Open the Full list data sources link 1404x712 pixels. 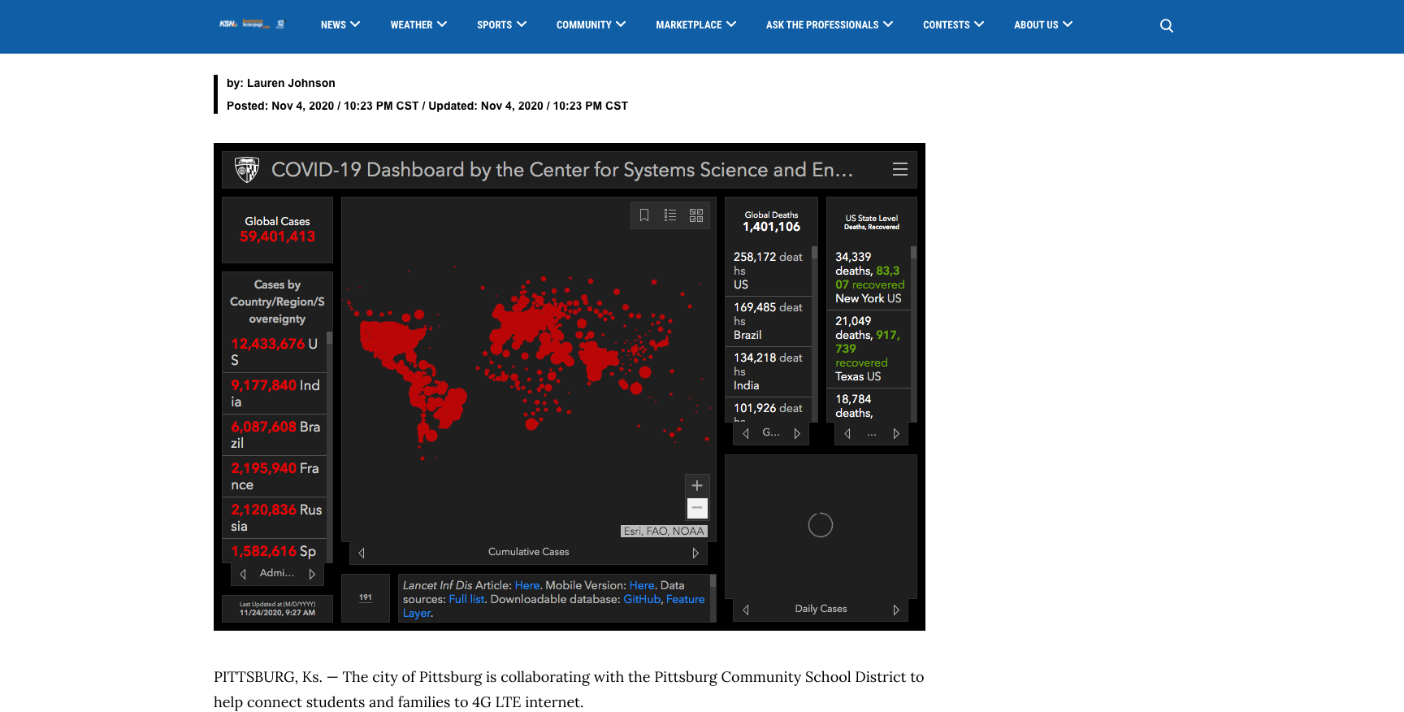click(466, 599)
